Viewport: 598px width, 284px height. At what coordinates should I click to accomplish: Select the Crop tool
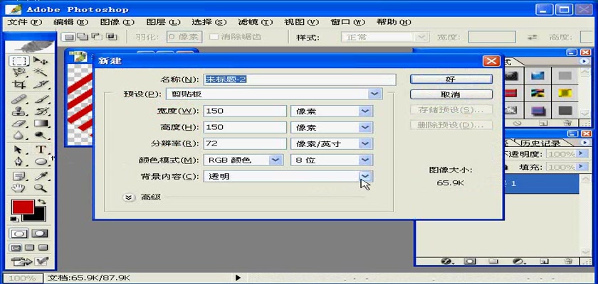(x=19, y=84)
